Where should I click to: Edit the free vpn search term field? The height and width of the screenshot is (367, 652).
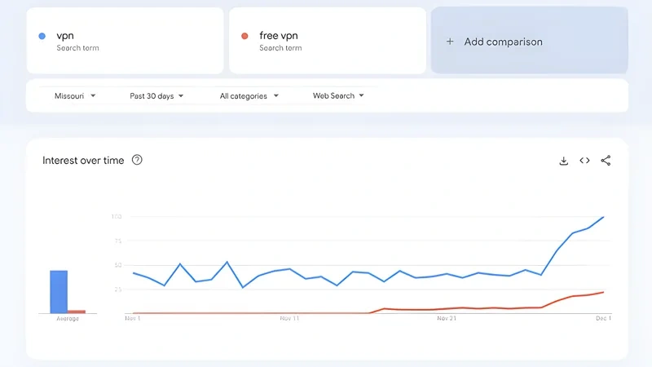tap(327, 41)
